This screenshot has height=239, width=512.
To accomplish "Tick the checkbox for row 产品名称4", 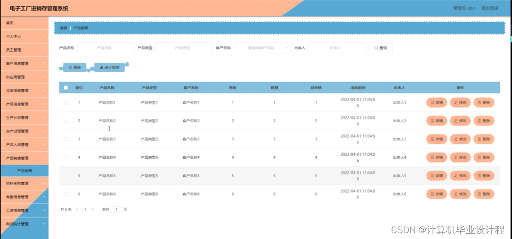I will [66, 157].
